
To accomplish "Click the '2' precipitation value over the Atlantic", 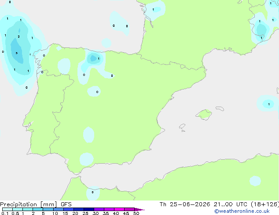I will point(18,37).
